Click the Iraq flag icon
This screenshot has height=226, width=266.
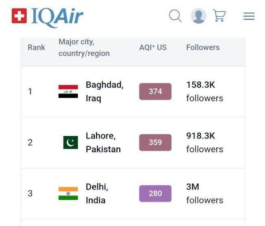(68, 92)
